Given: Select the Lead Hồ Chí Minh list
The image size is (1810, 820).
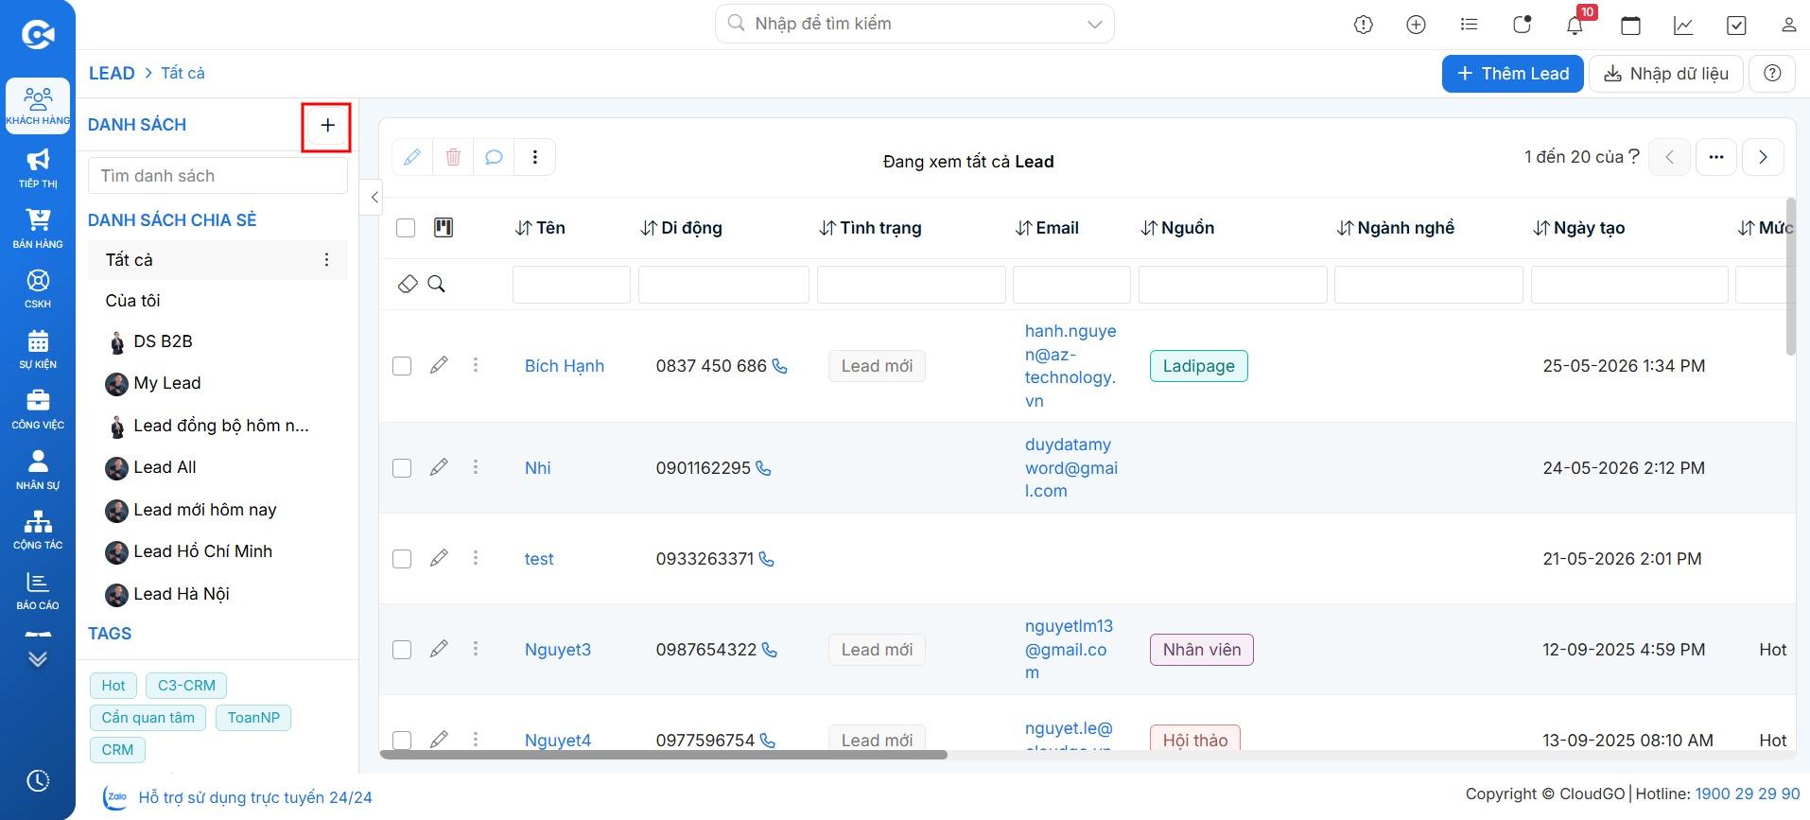Looking at the screenshot, I should click(x=202, y=551).
